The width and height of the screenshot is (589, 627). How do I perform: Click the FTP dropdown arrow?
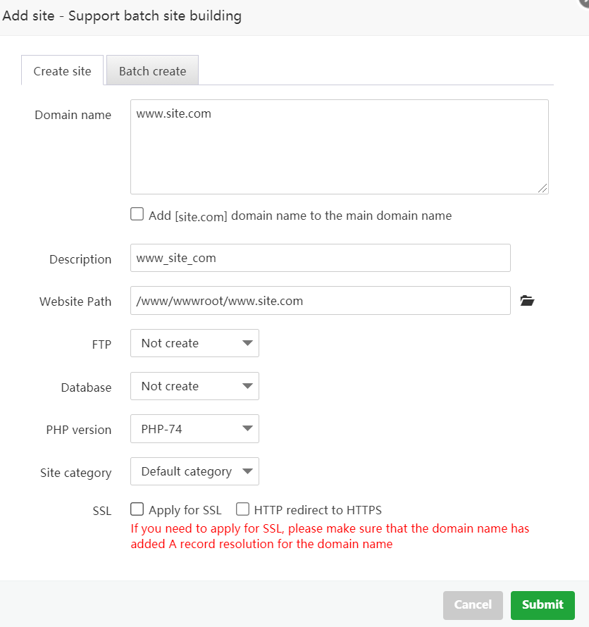247,343
